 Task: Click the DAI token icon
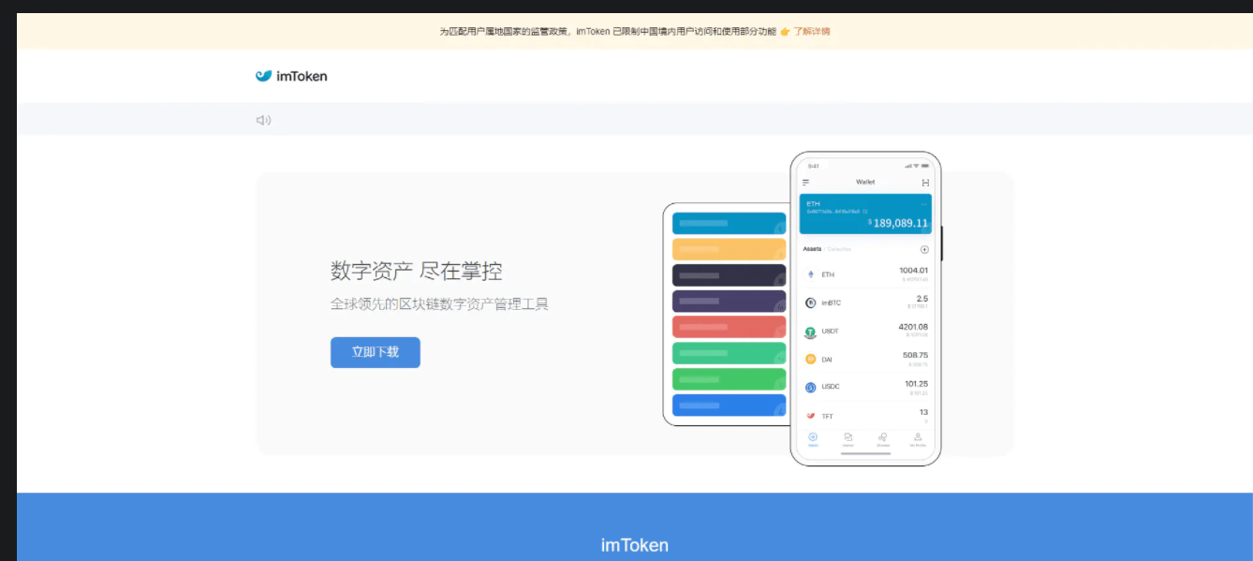click(x=809, y=359)
